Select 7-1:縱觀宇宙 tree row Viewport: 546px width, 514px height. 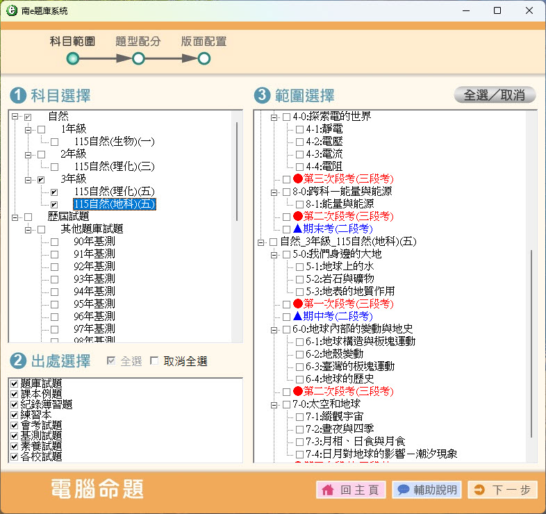pos(335,417)
